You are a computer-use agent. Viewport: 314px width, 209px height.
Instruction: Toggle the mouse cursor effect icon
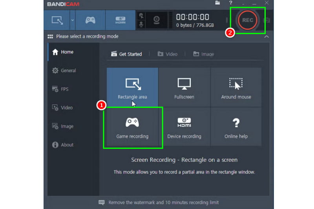pyautogui.click(x=141, y=16)
